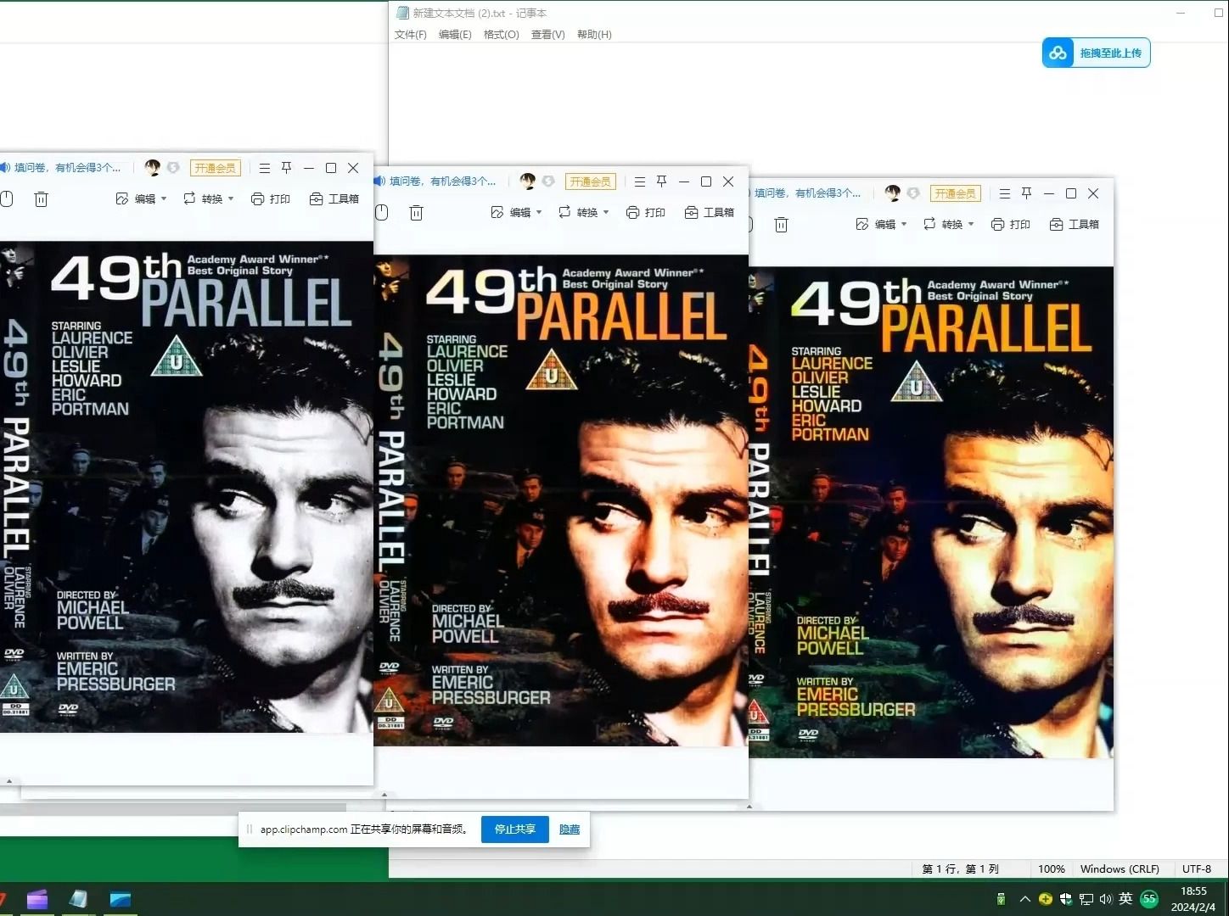This screenshot has width=1229, height=916.
Task: Click 第 1 行, 第 1 列 status text
Action: (x=960, y=869)
